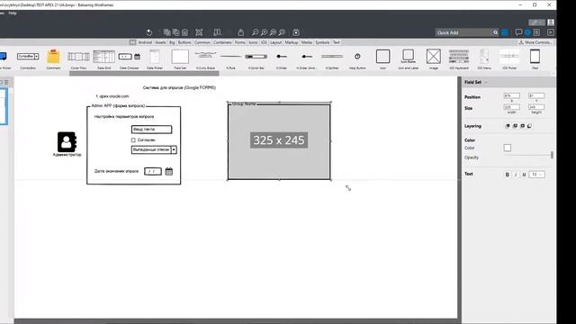
Task: Click the 'apex.oracle.com' text on canvas
Action: coord(114,96)
